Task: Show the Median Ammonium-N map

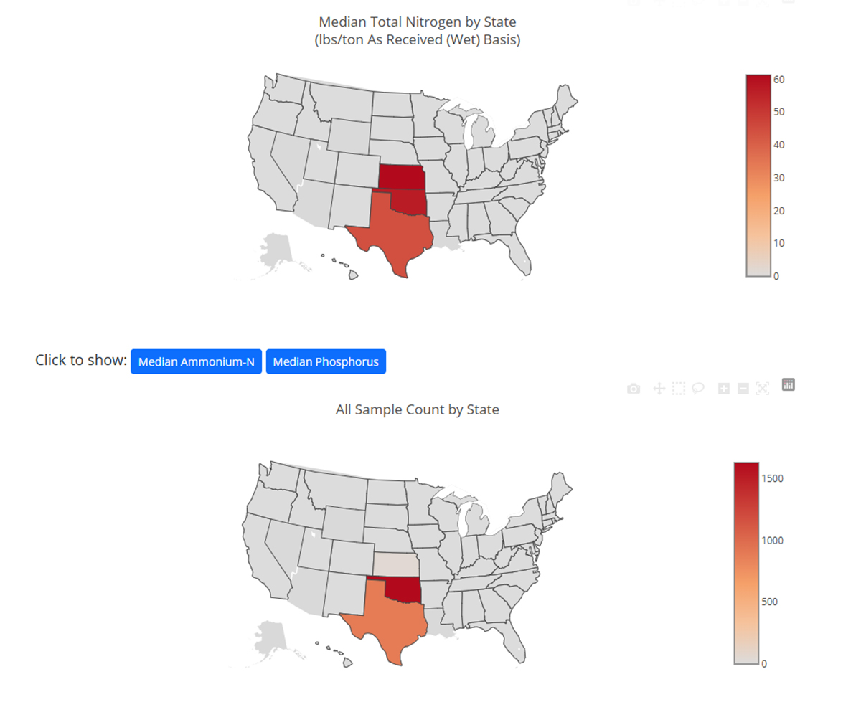Action: (196, 361)
